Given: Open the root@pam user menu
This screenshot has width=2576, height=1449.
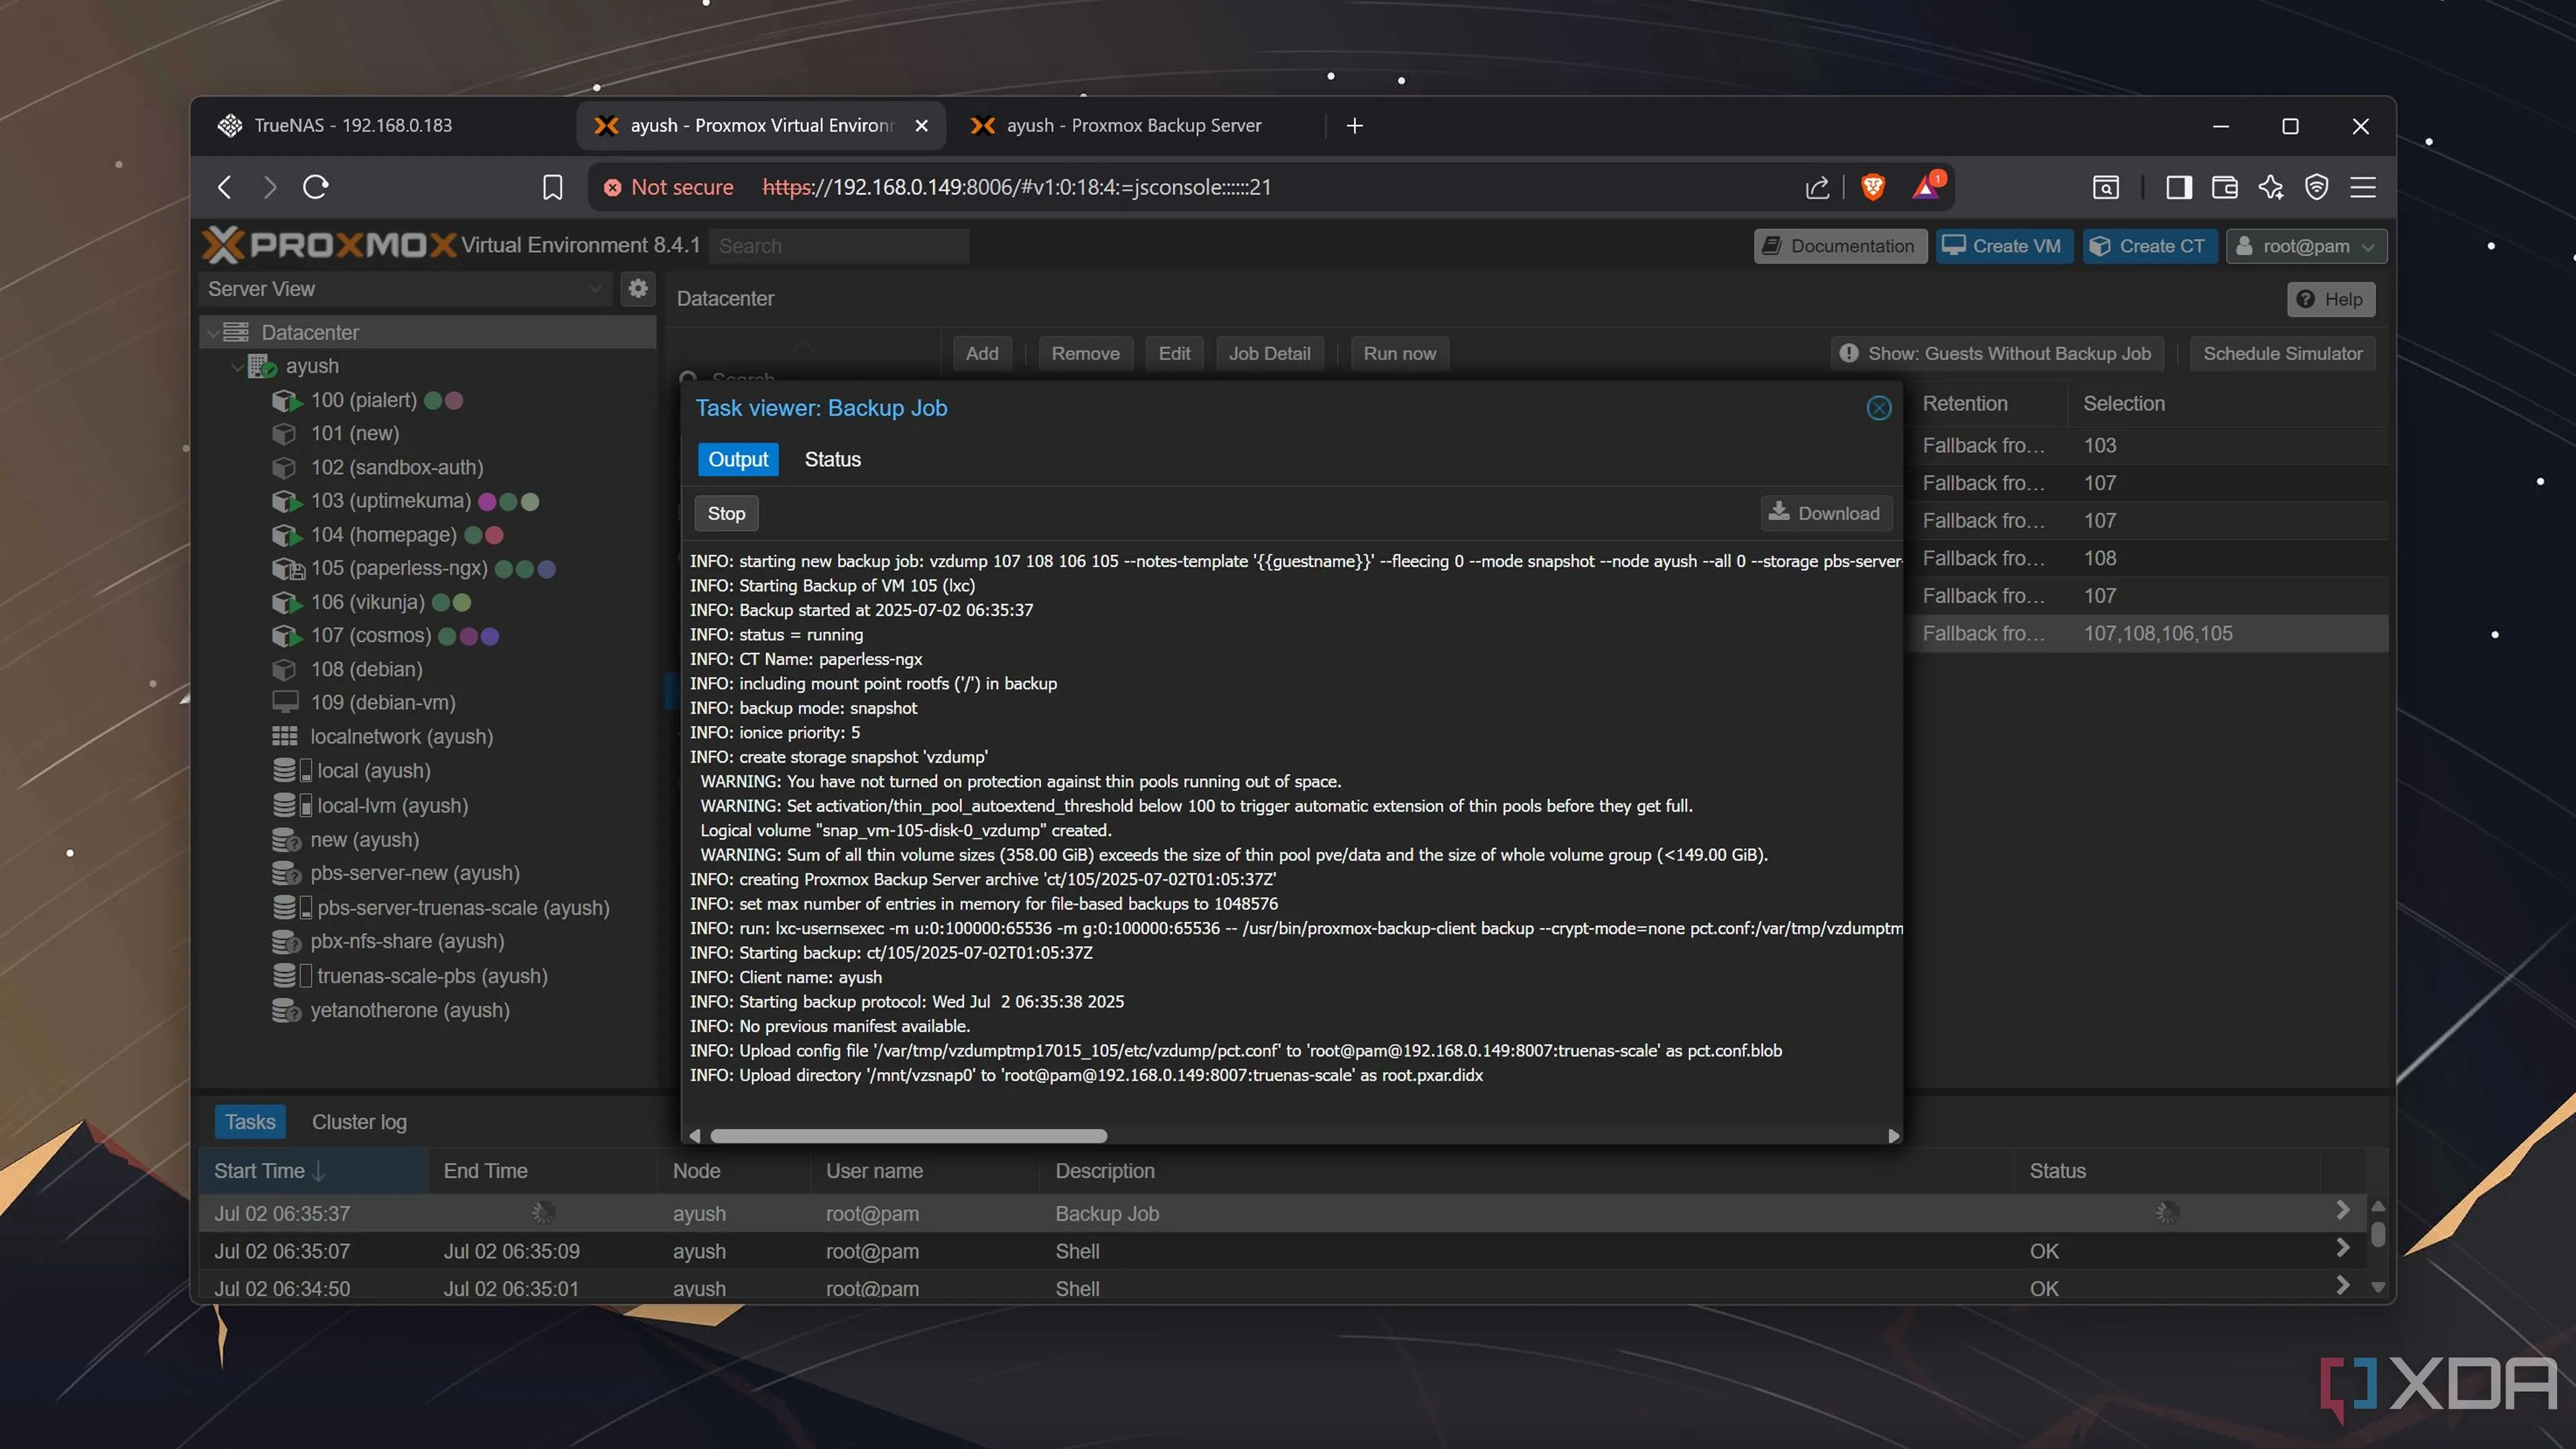Looking at the screenshot, I should tap(2306, 246).
